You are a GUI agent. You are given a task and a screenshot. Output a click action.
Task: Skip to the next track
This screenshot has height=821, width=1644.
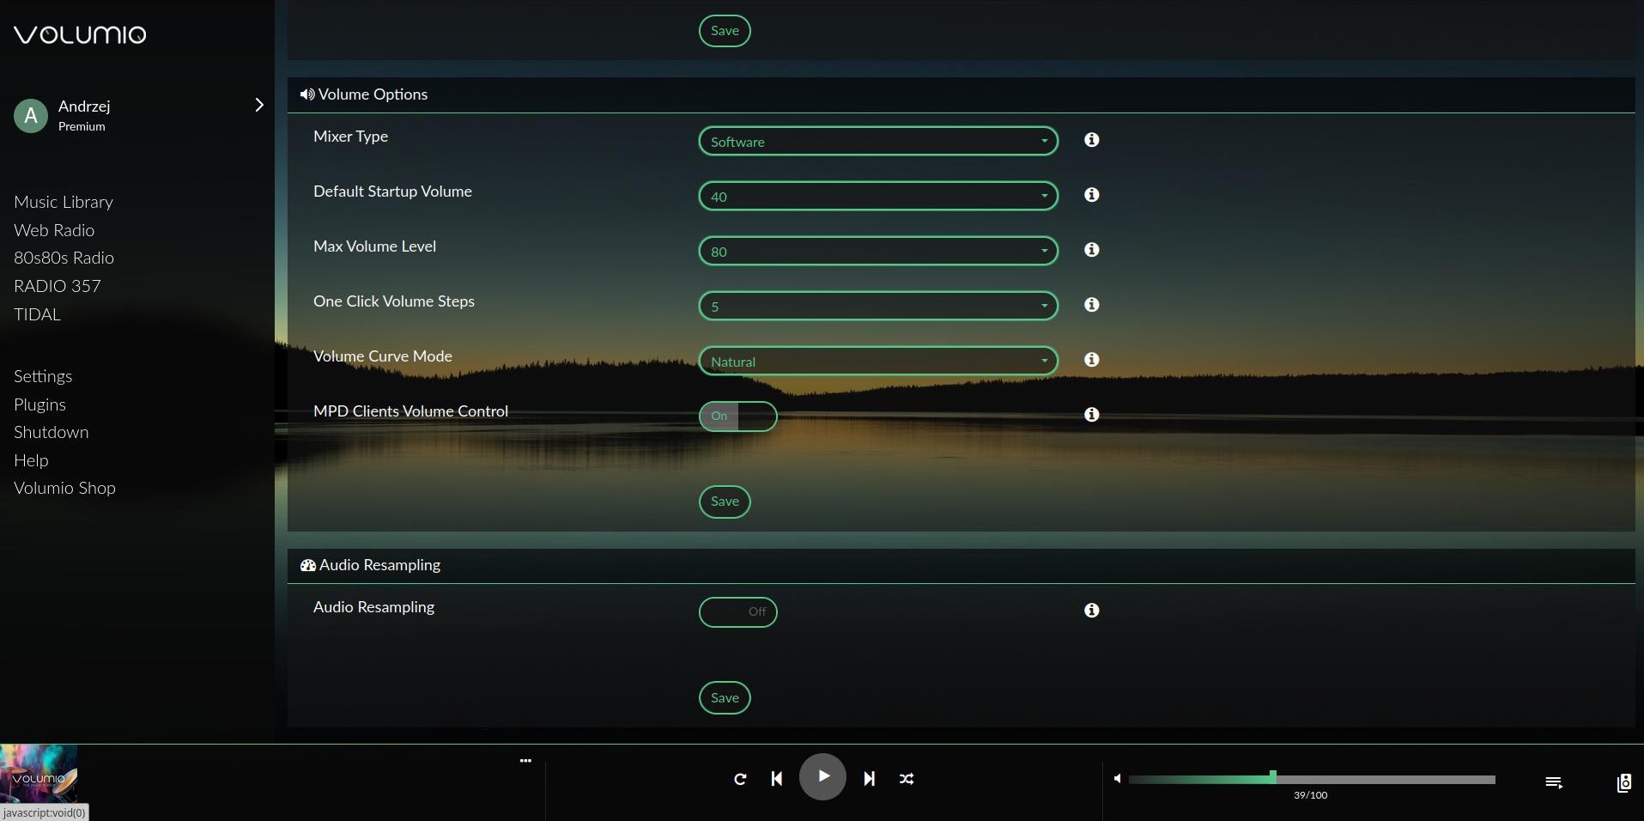(x=869, y=779)
